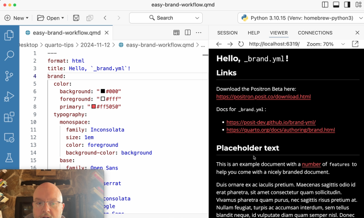Click the Save disk icon in toolbar
Image resolution: width=364 pixels, height=218 pixels.
point(76,18)
